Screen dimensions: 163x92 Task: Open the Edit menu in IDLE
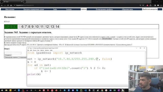[x=31, y=50]
